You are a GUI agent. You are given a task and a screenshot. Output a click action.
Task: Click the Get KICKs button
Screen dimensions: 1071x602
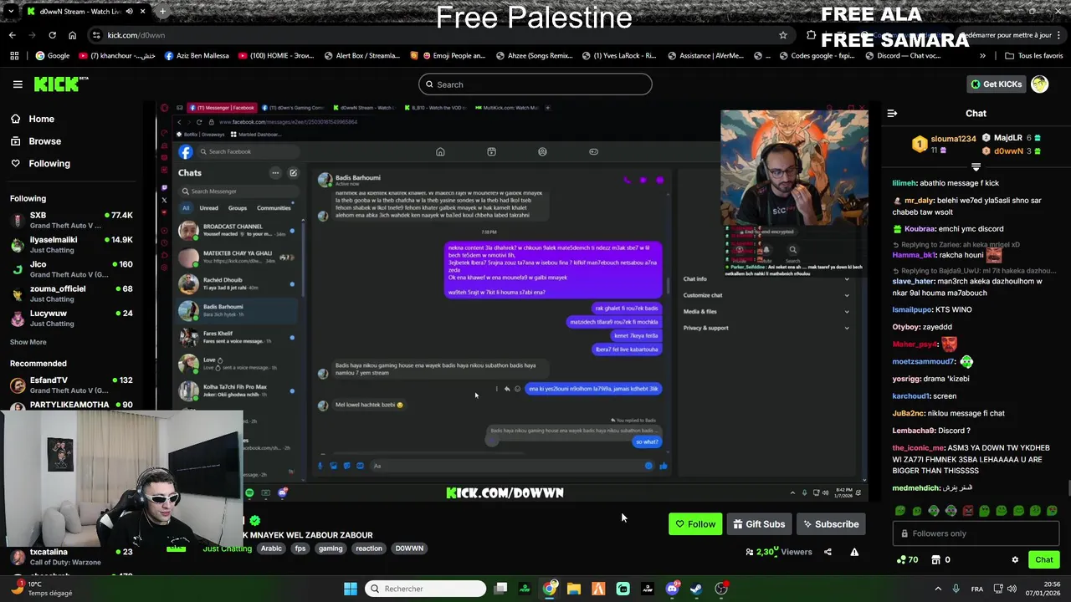tap(996, 84)
